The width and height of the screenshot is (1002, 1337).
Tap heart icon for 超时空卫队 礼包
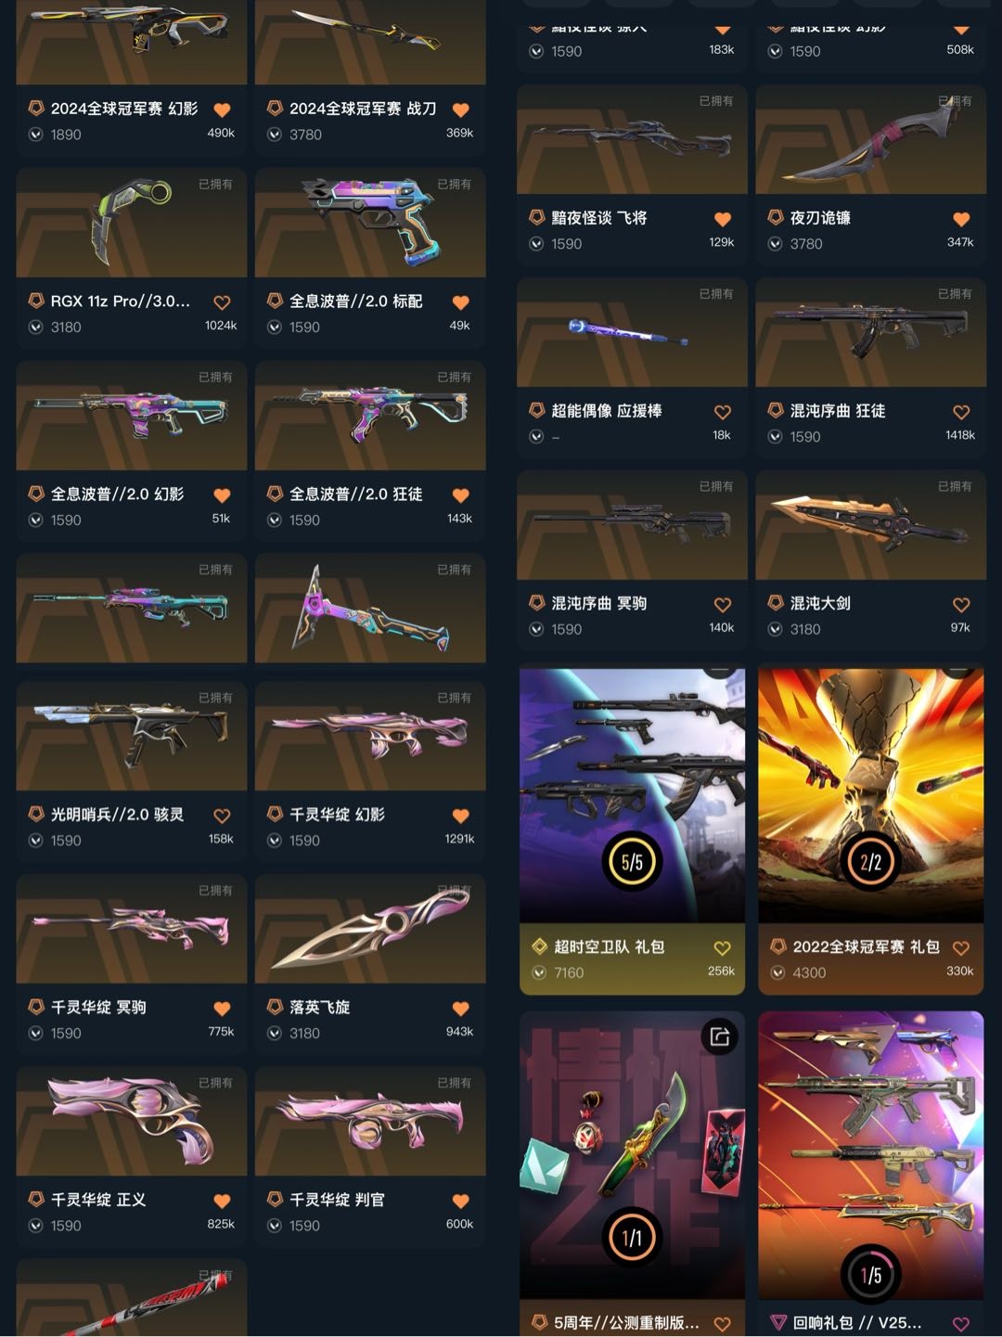point(723,948)
